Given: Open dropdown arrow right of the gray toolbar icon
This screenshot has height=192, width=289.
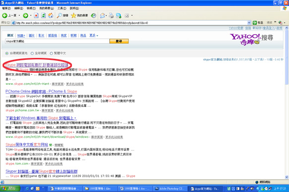Looking at the screenshot, I should click(x=132, y=16).
